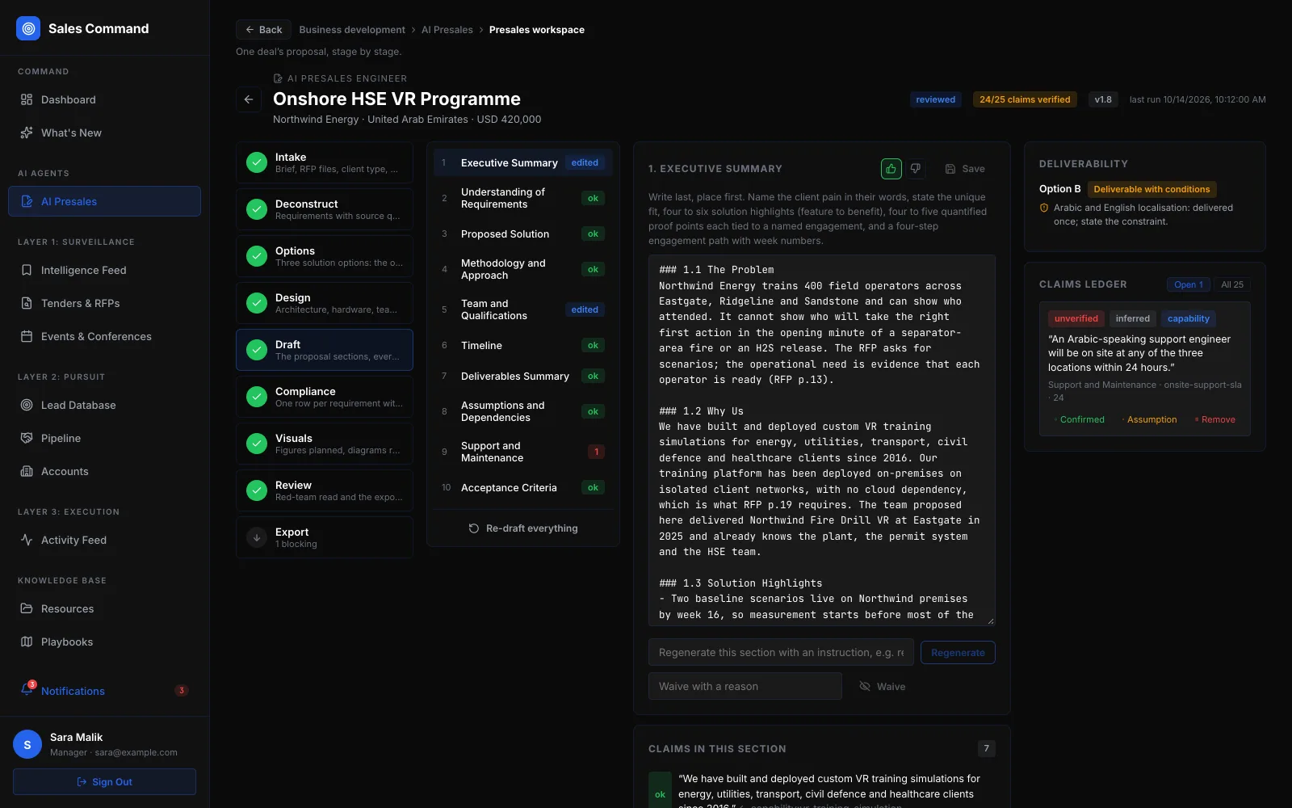This screenshot has height=808, width=1292.
Task: Open Tenders & RFPs
Action: [104, 303]
